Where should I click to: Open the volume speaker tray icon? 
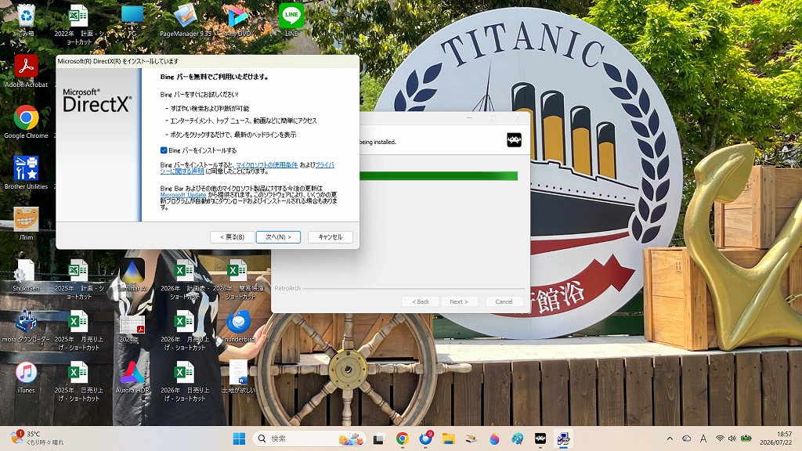coord(732,438)
